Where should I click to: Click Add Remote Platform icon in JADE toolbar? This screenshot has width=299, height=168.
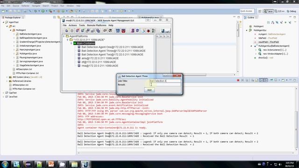point(154,31)
